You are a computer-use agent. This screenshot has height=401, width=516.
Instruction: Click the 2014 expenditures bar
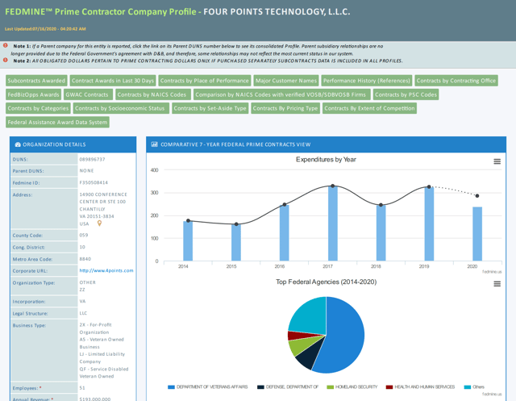coord(188,241)
